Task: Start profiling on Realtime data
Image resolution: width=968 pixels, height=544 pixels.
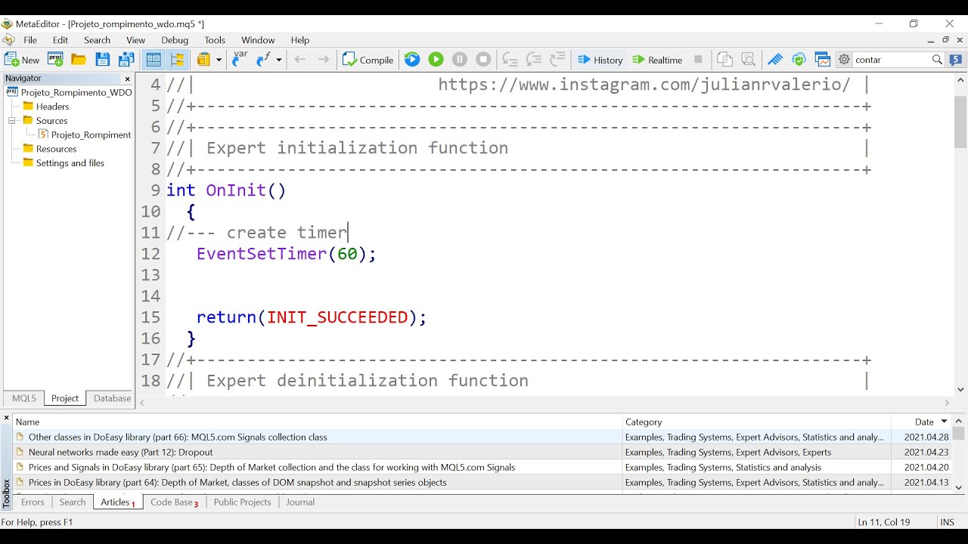Action: (657, 60)
